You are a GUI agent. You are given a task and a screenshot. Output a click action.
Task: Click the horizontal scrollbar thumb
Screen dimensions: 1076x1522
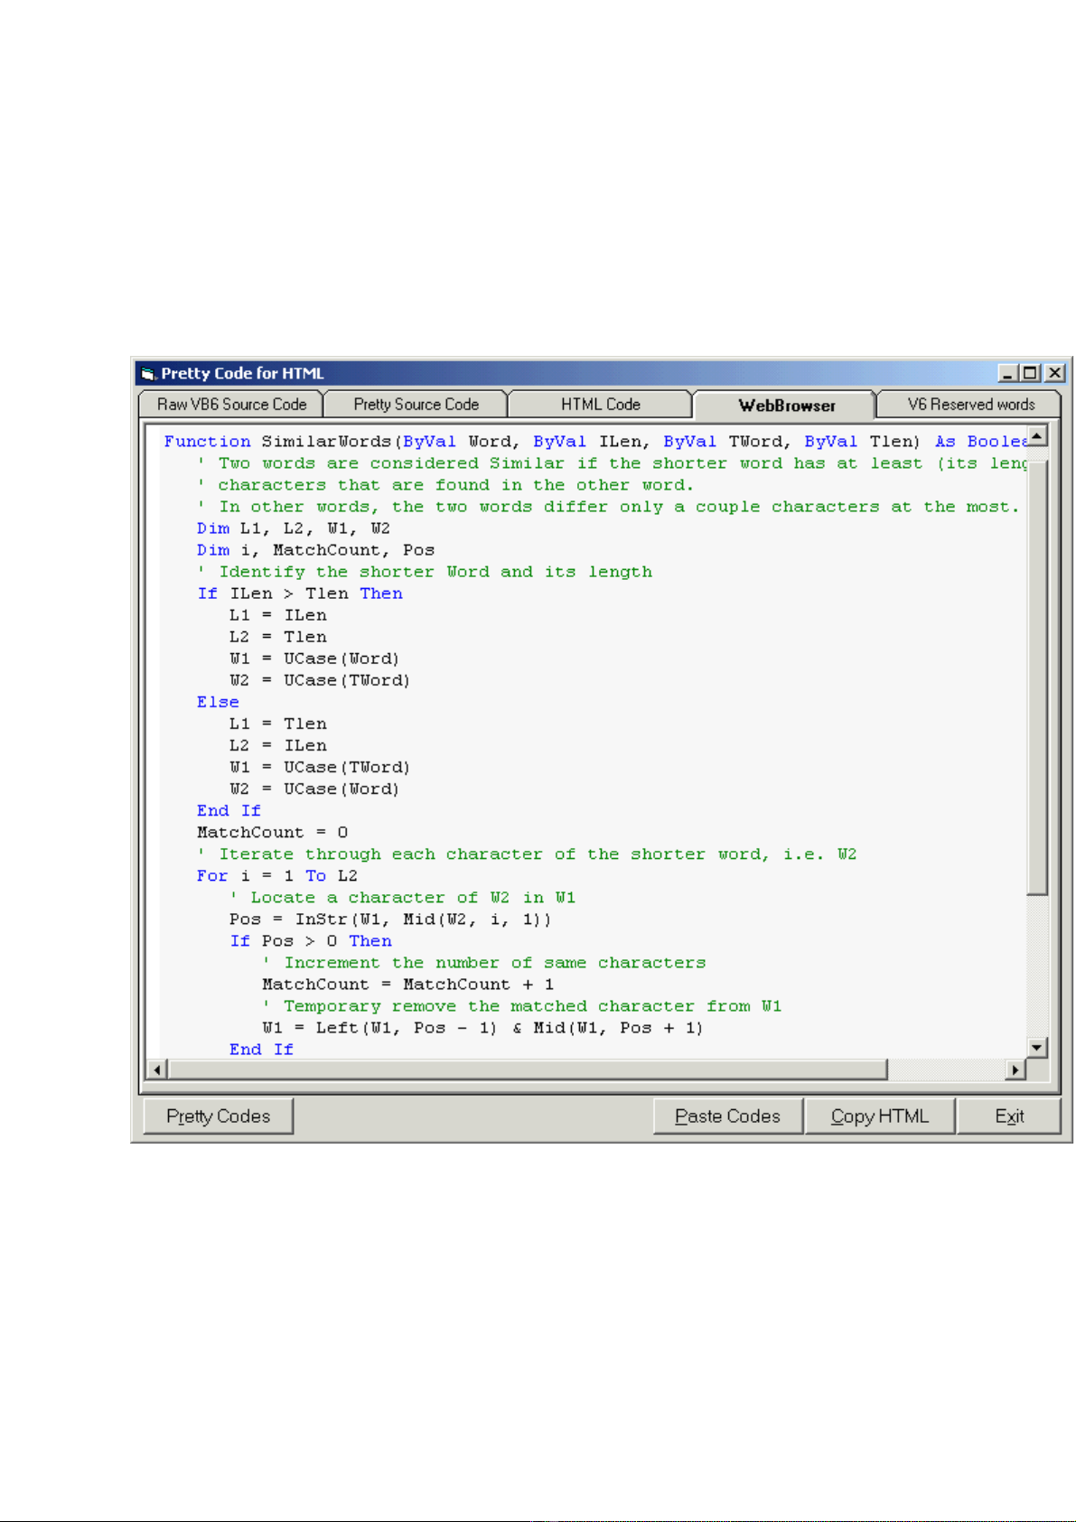528,1070
